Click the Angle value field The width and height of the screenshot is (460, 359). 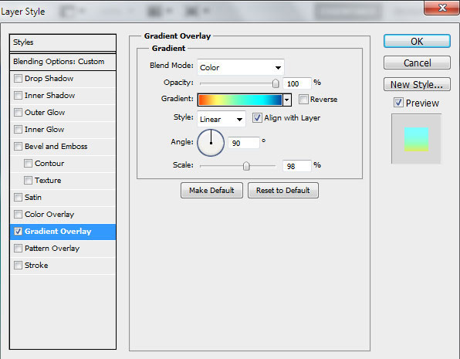pyautogui.click(x=244, y=143)
